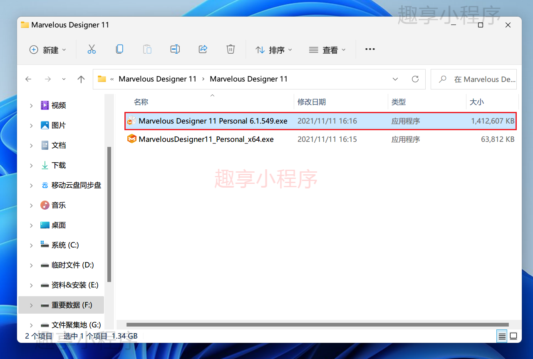This screenshot has height=359, width=533.
Task: Open the View (查看) dropdown menu
Action: tap(327, 50)
